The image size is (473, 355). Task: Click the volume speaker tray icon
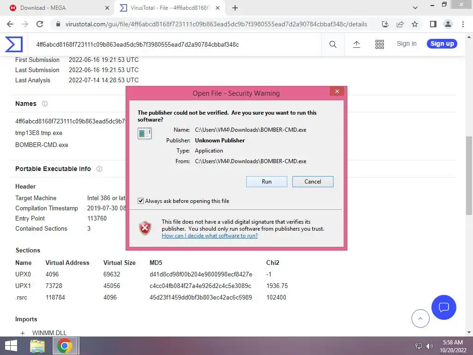pos(429,346)
